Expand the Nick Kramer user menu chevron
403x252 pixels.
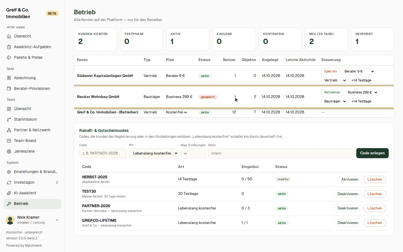(x=57, y=220)
